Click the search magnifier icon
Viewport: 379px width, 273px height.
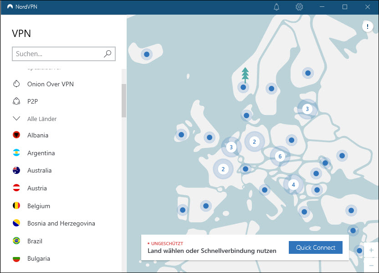pyautogui.click(x=108, y=54)
